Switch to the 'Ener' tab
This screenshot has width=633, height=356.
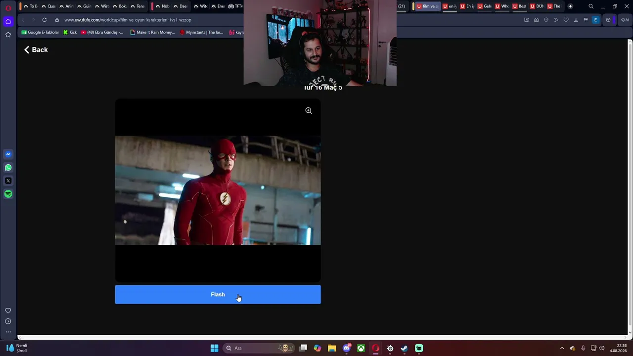(x=219, y=6)
